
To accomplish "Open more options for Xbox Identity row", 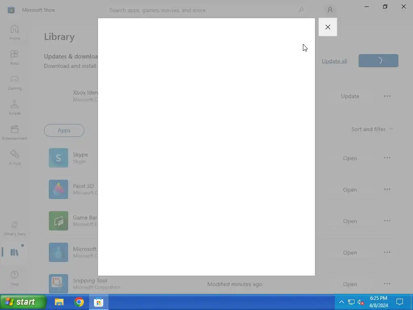I will 387,96.
